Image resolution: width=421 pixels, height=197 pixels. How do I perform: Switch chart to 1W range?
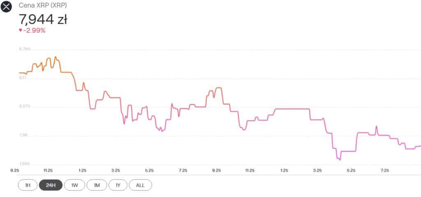75,185
